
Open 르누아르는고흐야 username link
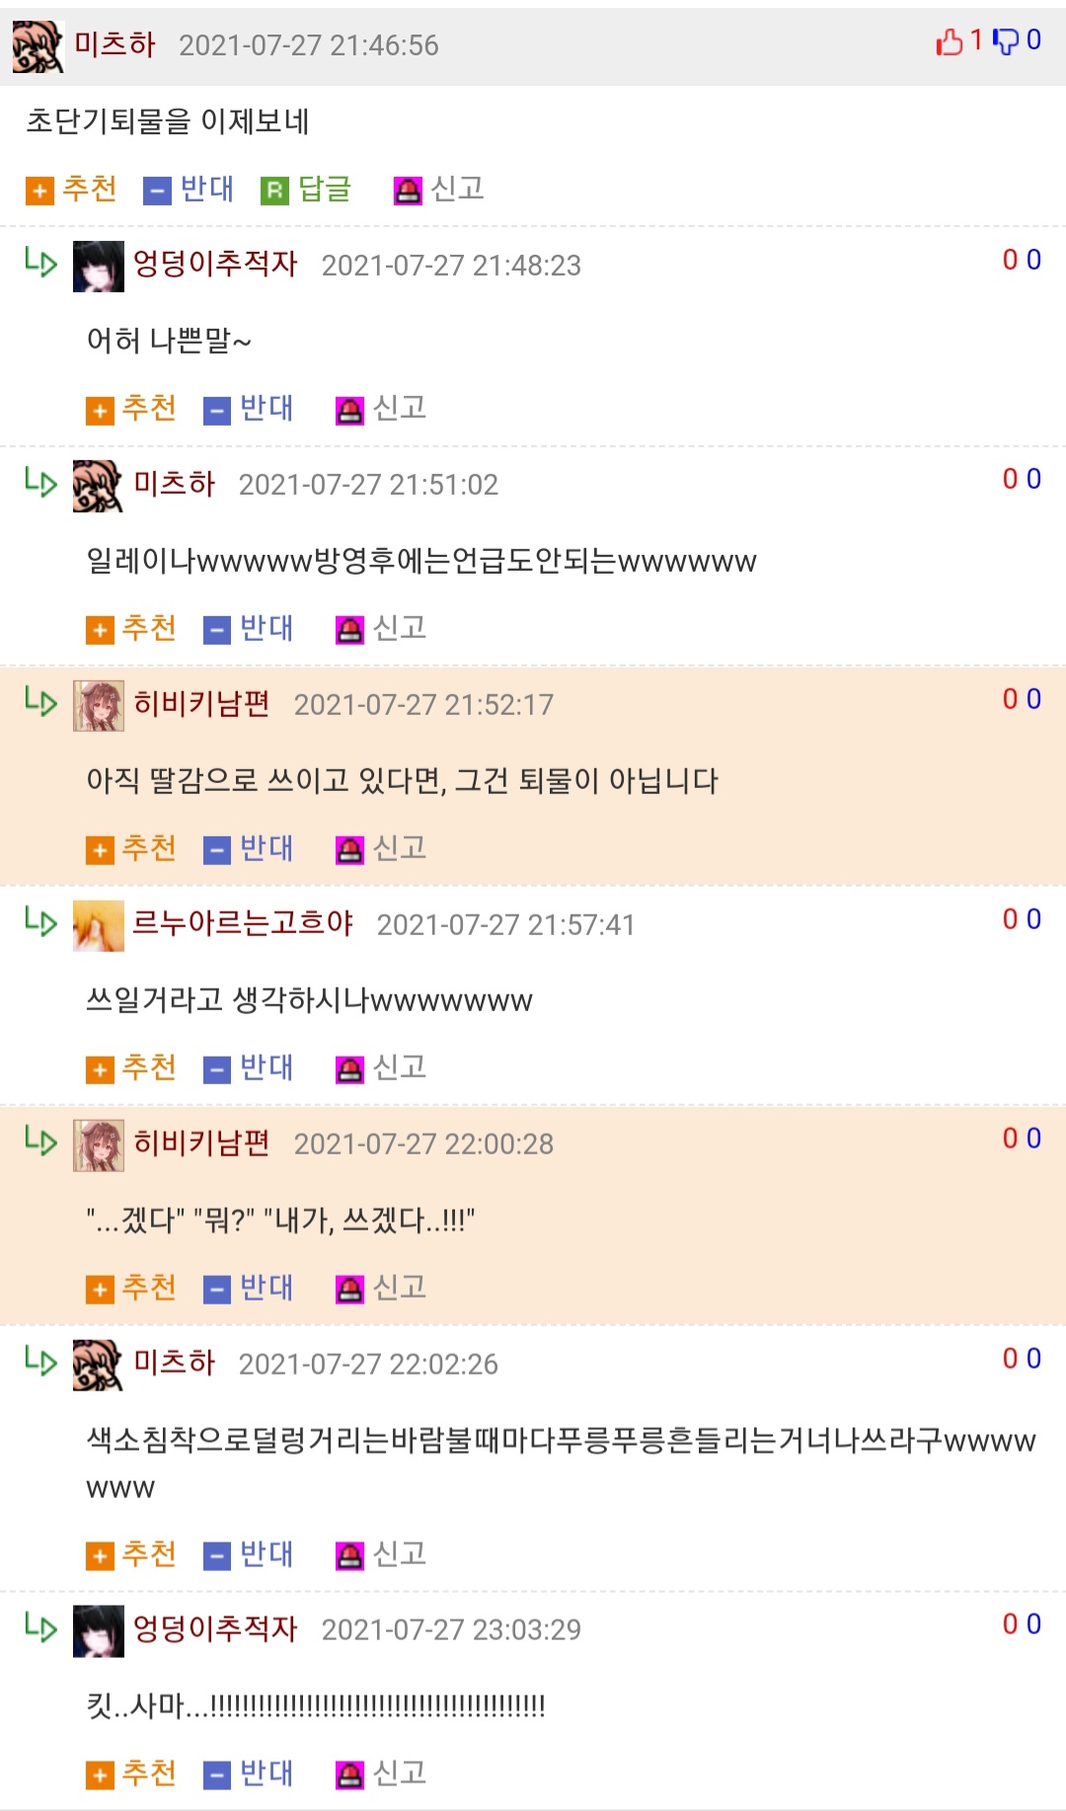pos(243,923)
